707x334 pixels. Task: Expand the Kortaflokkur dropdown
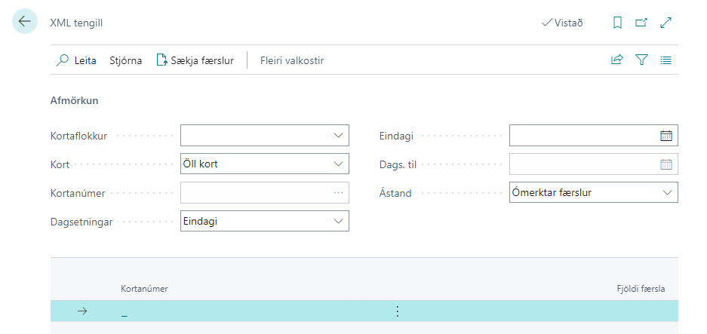click(338, 136)
